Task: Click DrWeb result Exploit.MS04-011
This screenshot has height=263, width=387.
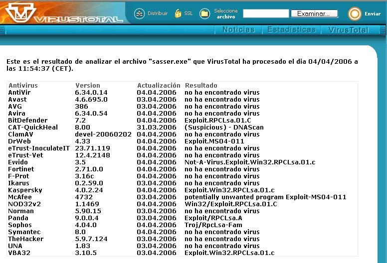Action: point(214,141)
